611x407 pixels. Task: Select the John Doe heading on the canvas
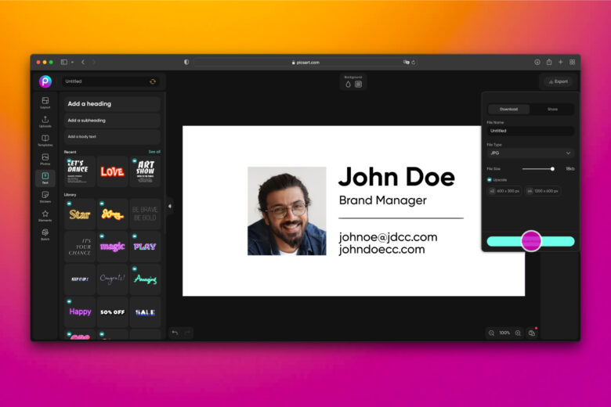click(x=396, y=177)
